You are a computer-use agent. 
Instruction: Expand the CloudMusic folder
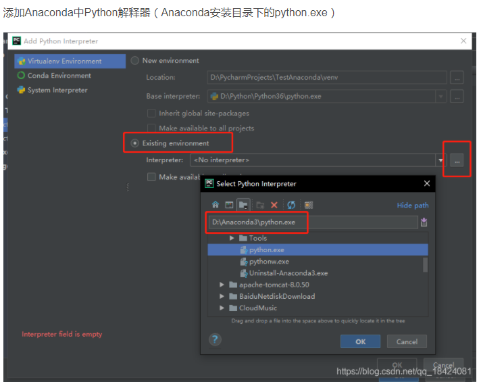tap(222, 308)
